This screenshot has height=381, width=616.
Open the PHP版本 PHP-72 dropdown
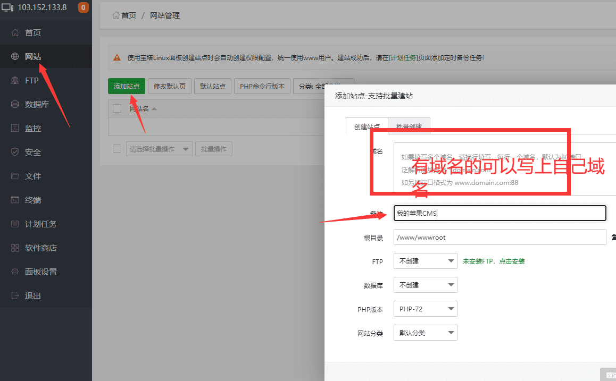pos(426,309)
